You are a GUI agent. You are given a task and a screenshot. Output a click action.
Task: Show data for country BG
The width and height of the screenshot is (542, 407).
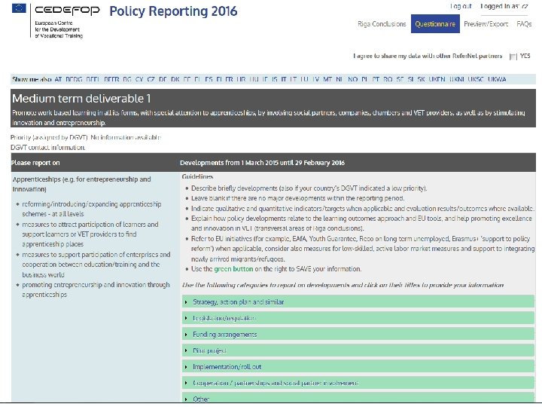pos(127,79)
